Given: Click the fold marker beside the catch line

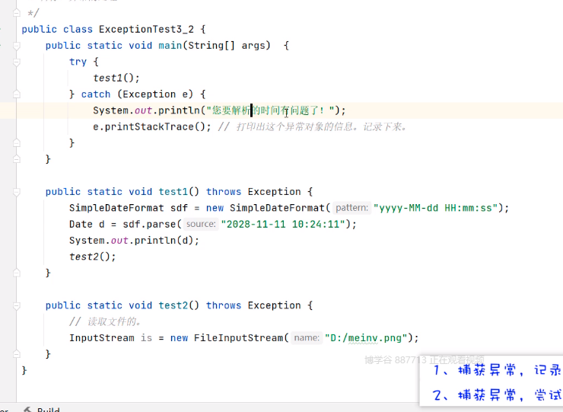Looking at the screenshot, I should [x=17, y=94].
